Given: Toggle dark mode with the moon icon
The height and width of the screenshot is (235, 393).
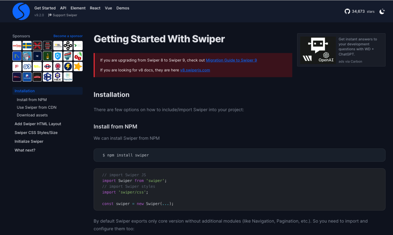Looking at the screenshot, I should [x=382, y=11].
